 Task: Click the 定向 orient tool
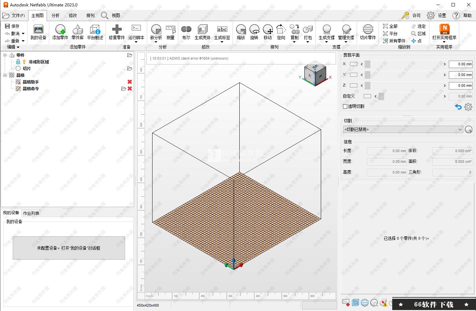pyautogui.click(x=281, y=32)
